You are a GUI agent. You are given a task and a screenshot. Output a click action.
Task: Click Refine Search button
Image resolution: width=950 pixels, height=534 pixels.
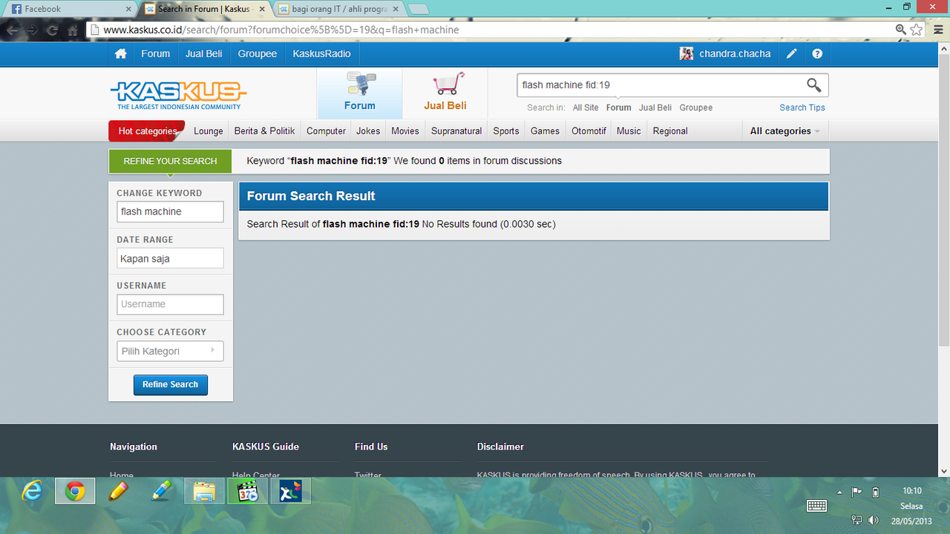point(170,385)
